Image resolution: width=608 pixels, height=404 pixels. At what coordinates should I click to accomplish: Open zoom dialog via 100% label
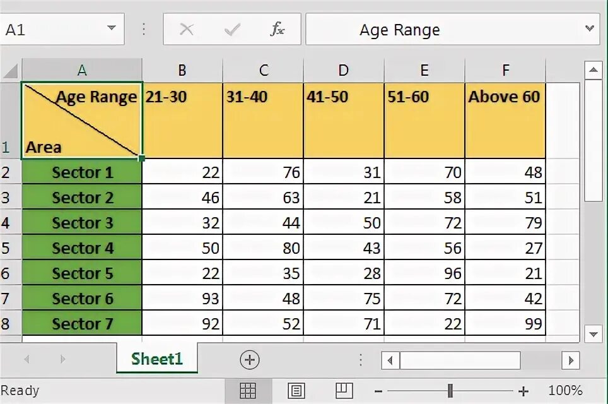tap(565, 390)
